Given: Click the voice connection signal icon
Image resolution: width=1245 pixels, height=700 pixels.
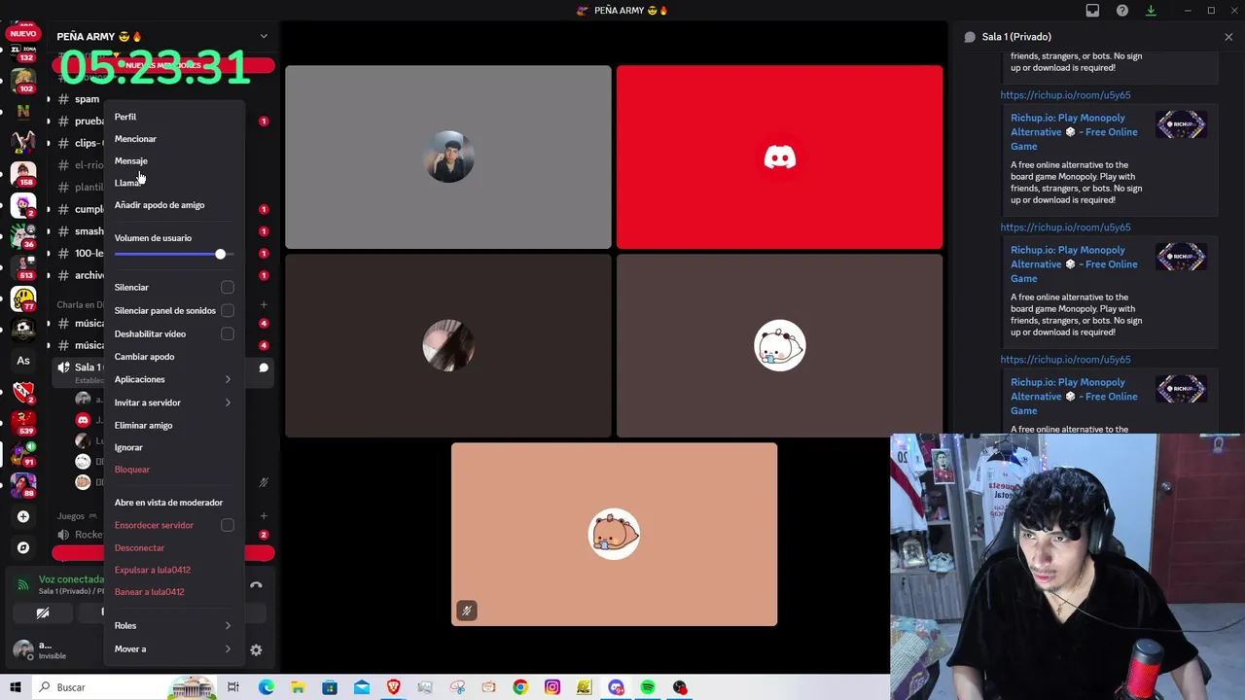Looking at the screenshot, I should click(23, 585).
